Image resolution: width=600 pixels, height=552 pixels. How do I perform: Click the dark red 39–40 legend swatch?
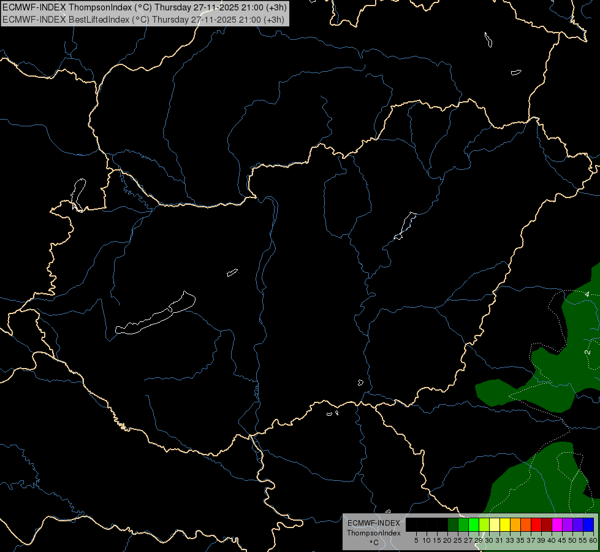(547, 525)
